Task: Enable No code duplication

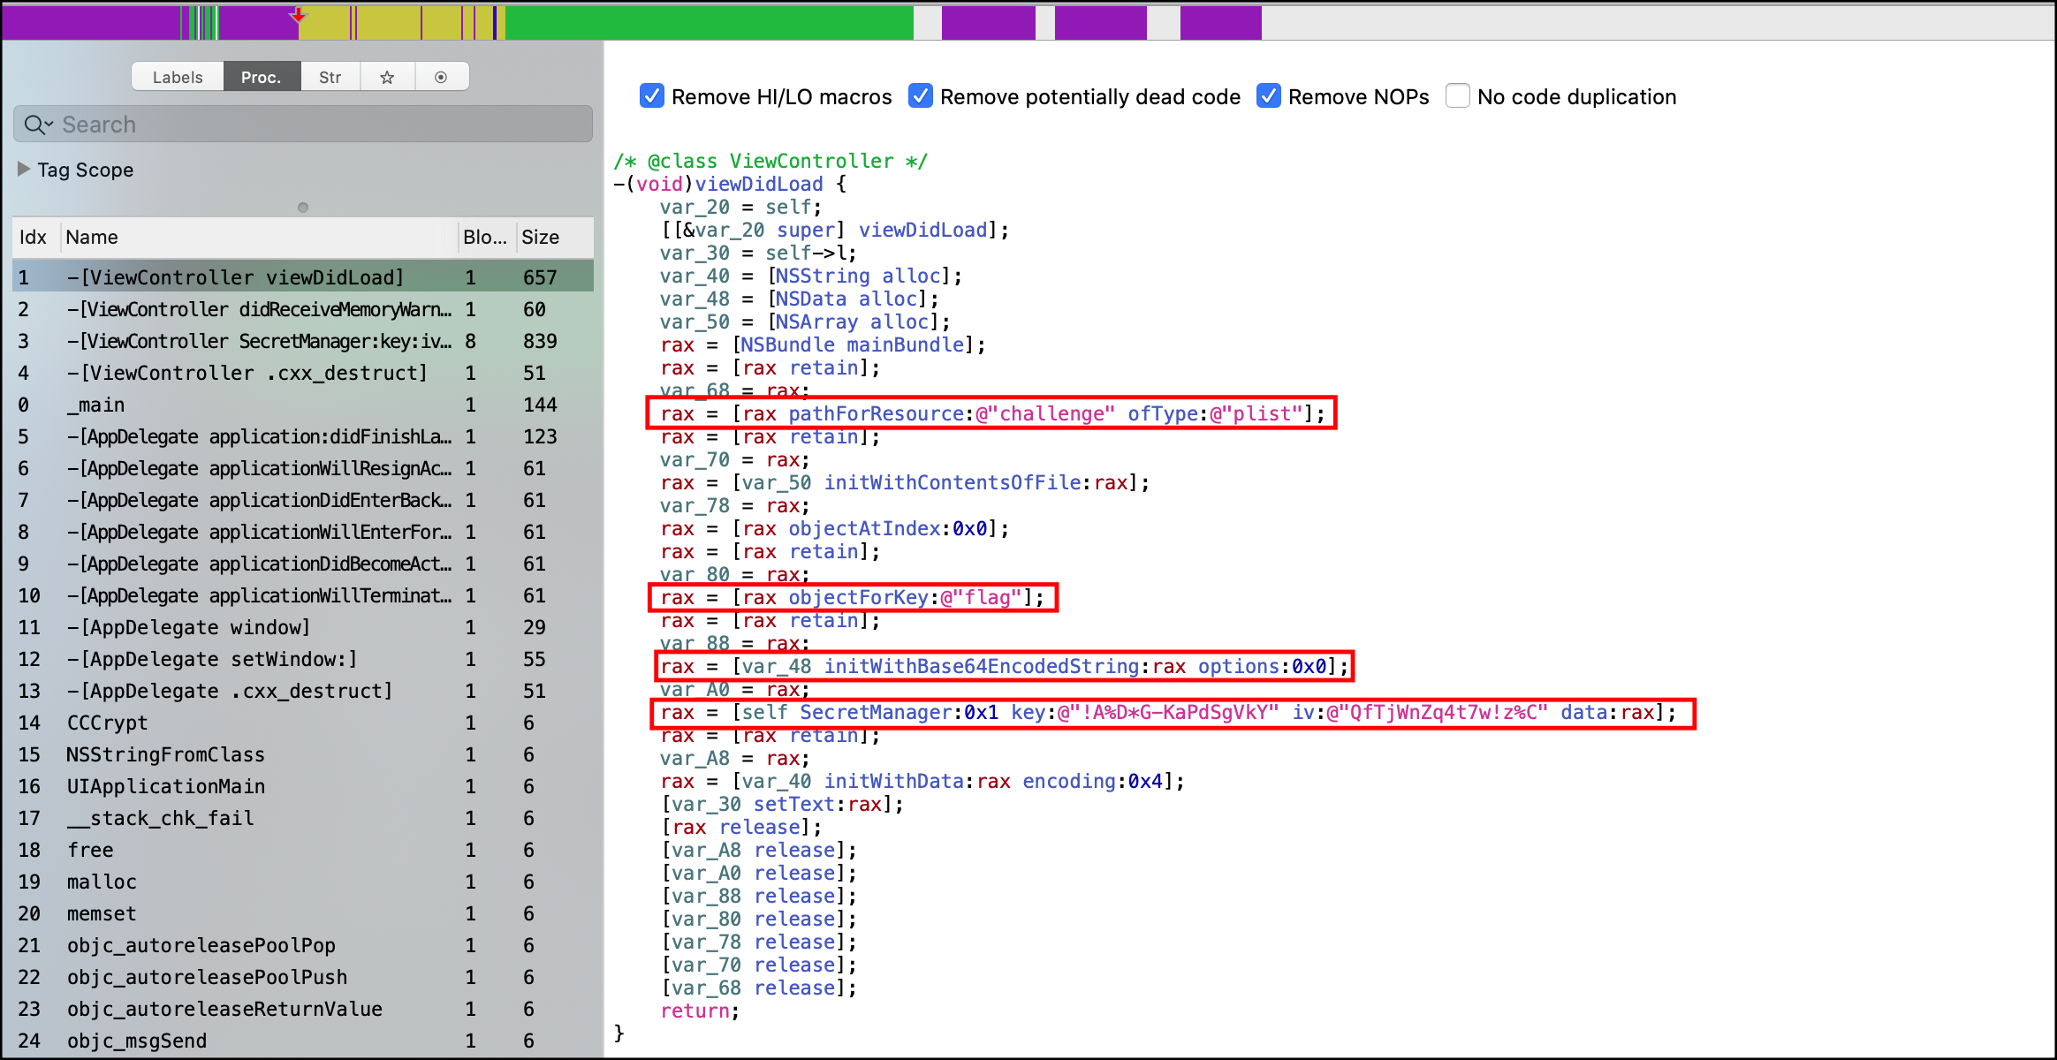Action: (x=1457, y=95)
